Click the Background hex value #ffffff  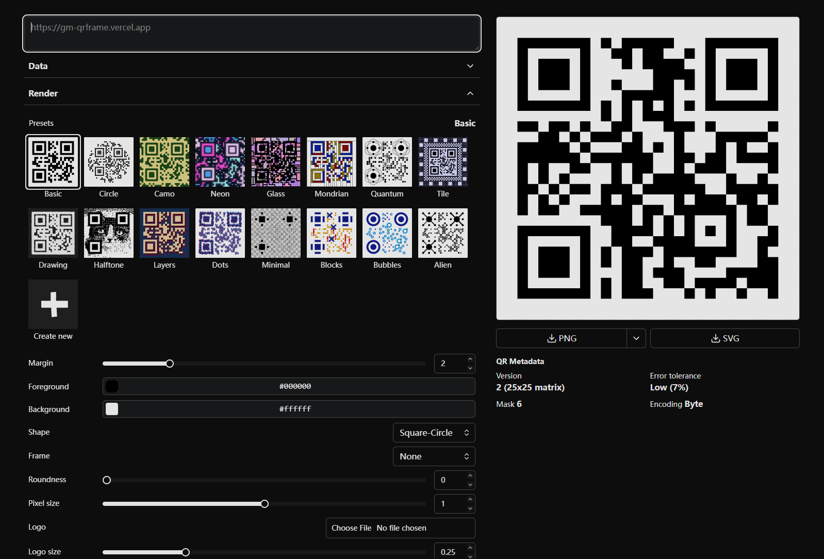click(x=295, y=409)
